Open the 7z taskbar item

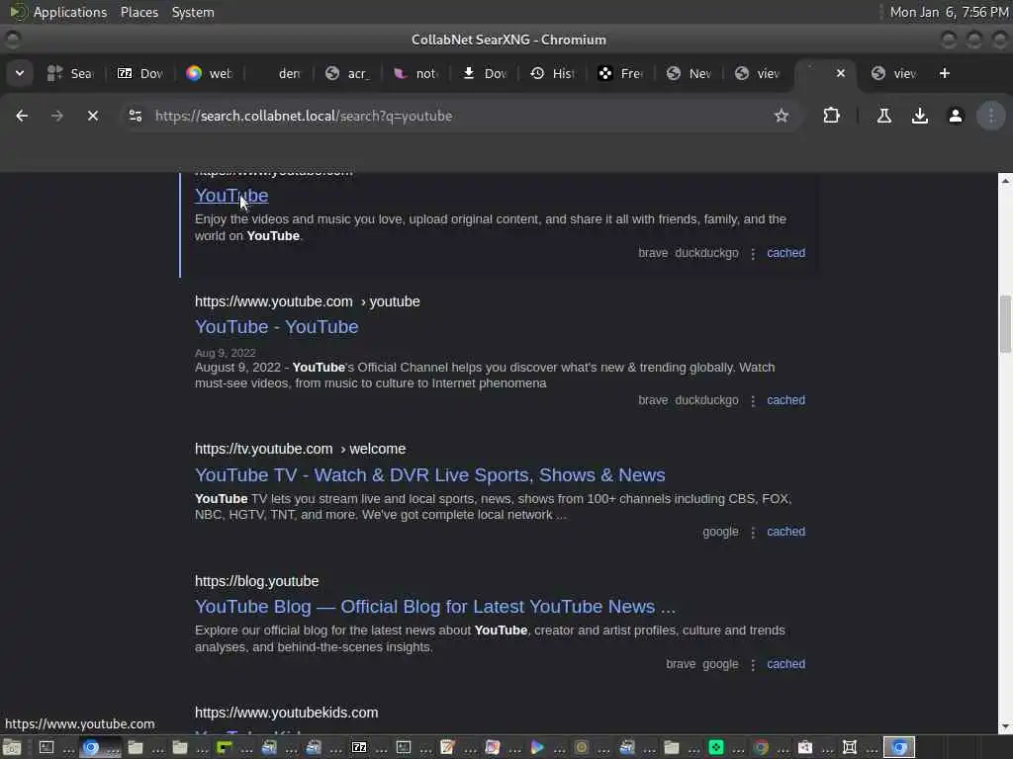tap(371, 747)
